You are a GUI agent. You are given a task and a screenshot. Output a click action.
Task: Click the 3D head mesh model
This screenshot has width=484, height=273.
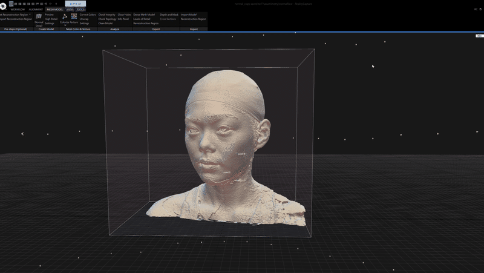pyautogui.click(x=227, y=148)
